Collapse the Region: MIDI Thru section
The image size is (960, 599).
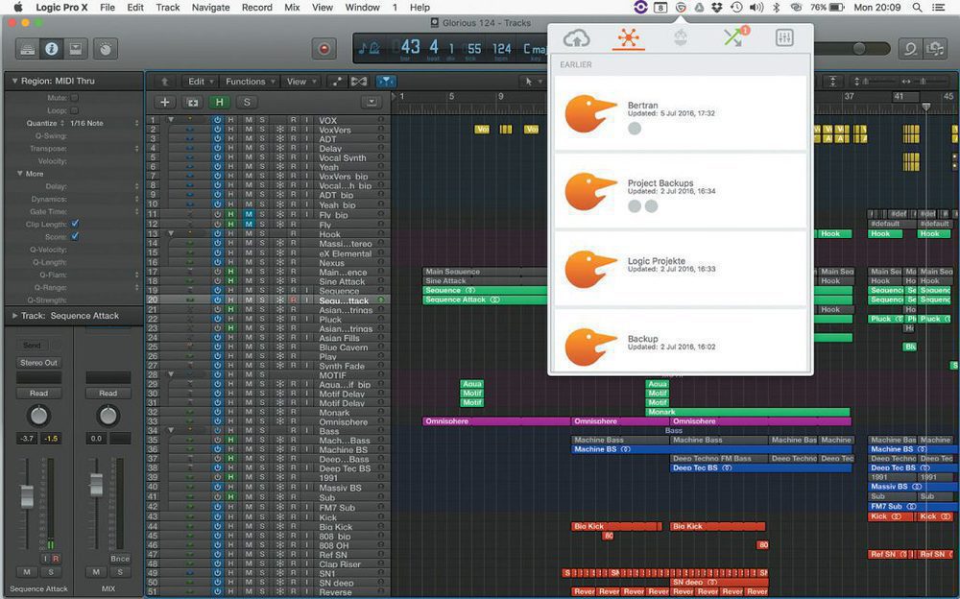pyautogui.click(x=14, y=81)
